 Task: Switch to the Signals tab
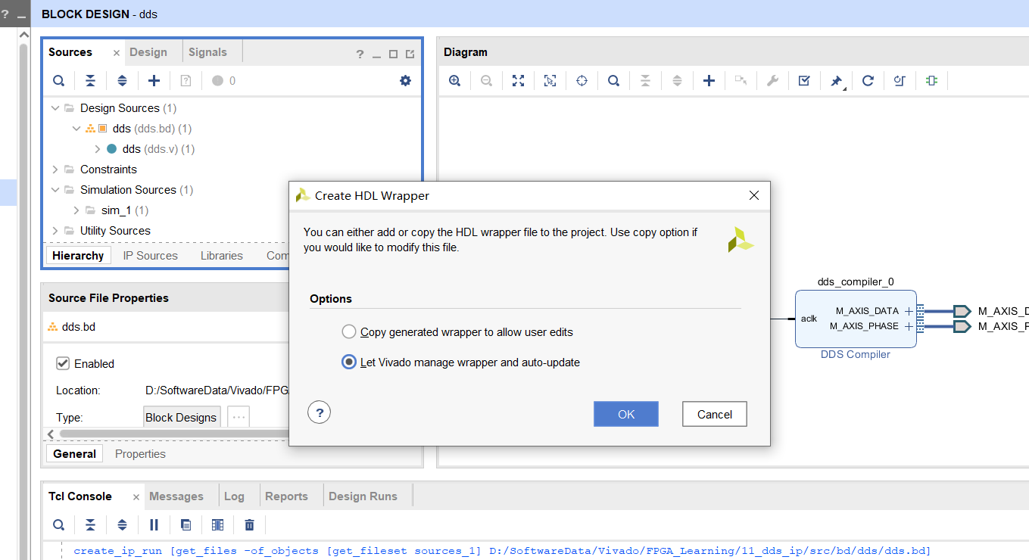click(207, 52)
